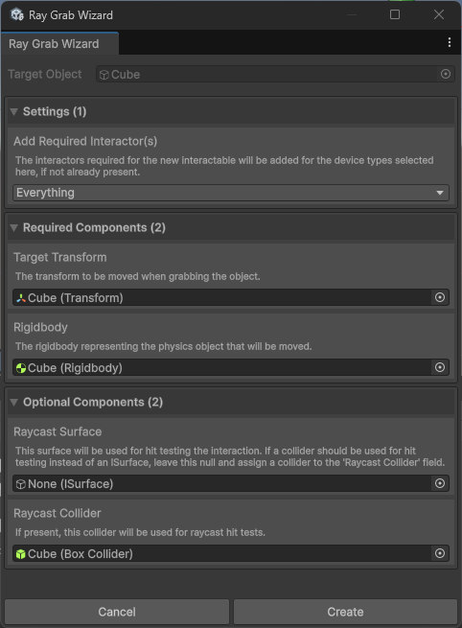The width and height of the screenshot is (462, 628).
Task: Open object picker for Target Transform field
Action: (440, 297)
